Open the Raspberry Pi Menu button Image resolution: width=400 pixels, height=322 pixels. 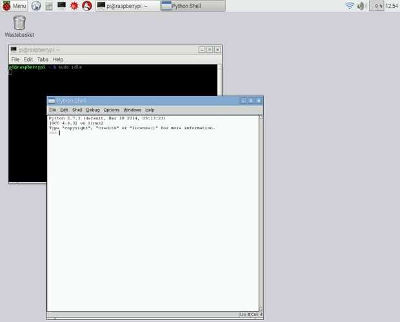pos(14,6)
